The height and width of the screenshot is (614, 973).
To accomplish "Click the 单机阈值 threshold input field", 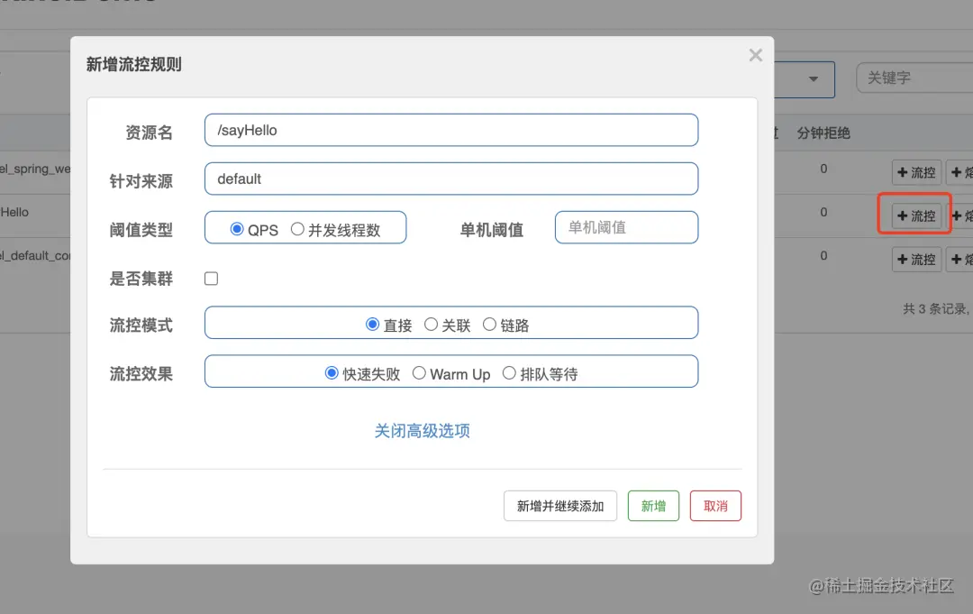I will pyautogui.click(x=625, y=227).
